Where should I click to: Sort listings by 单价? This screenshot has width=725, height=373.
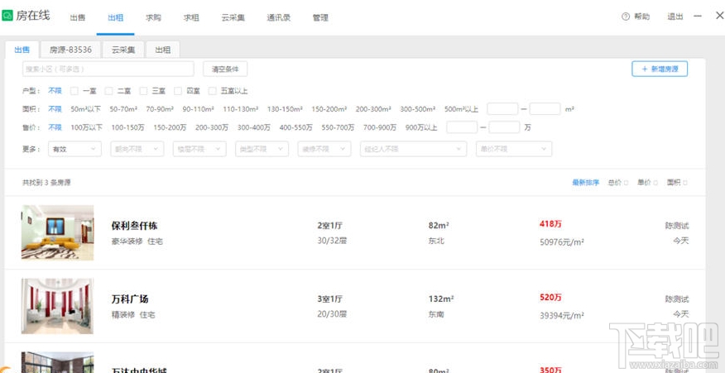coord(647,183)
